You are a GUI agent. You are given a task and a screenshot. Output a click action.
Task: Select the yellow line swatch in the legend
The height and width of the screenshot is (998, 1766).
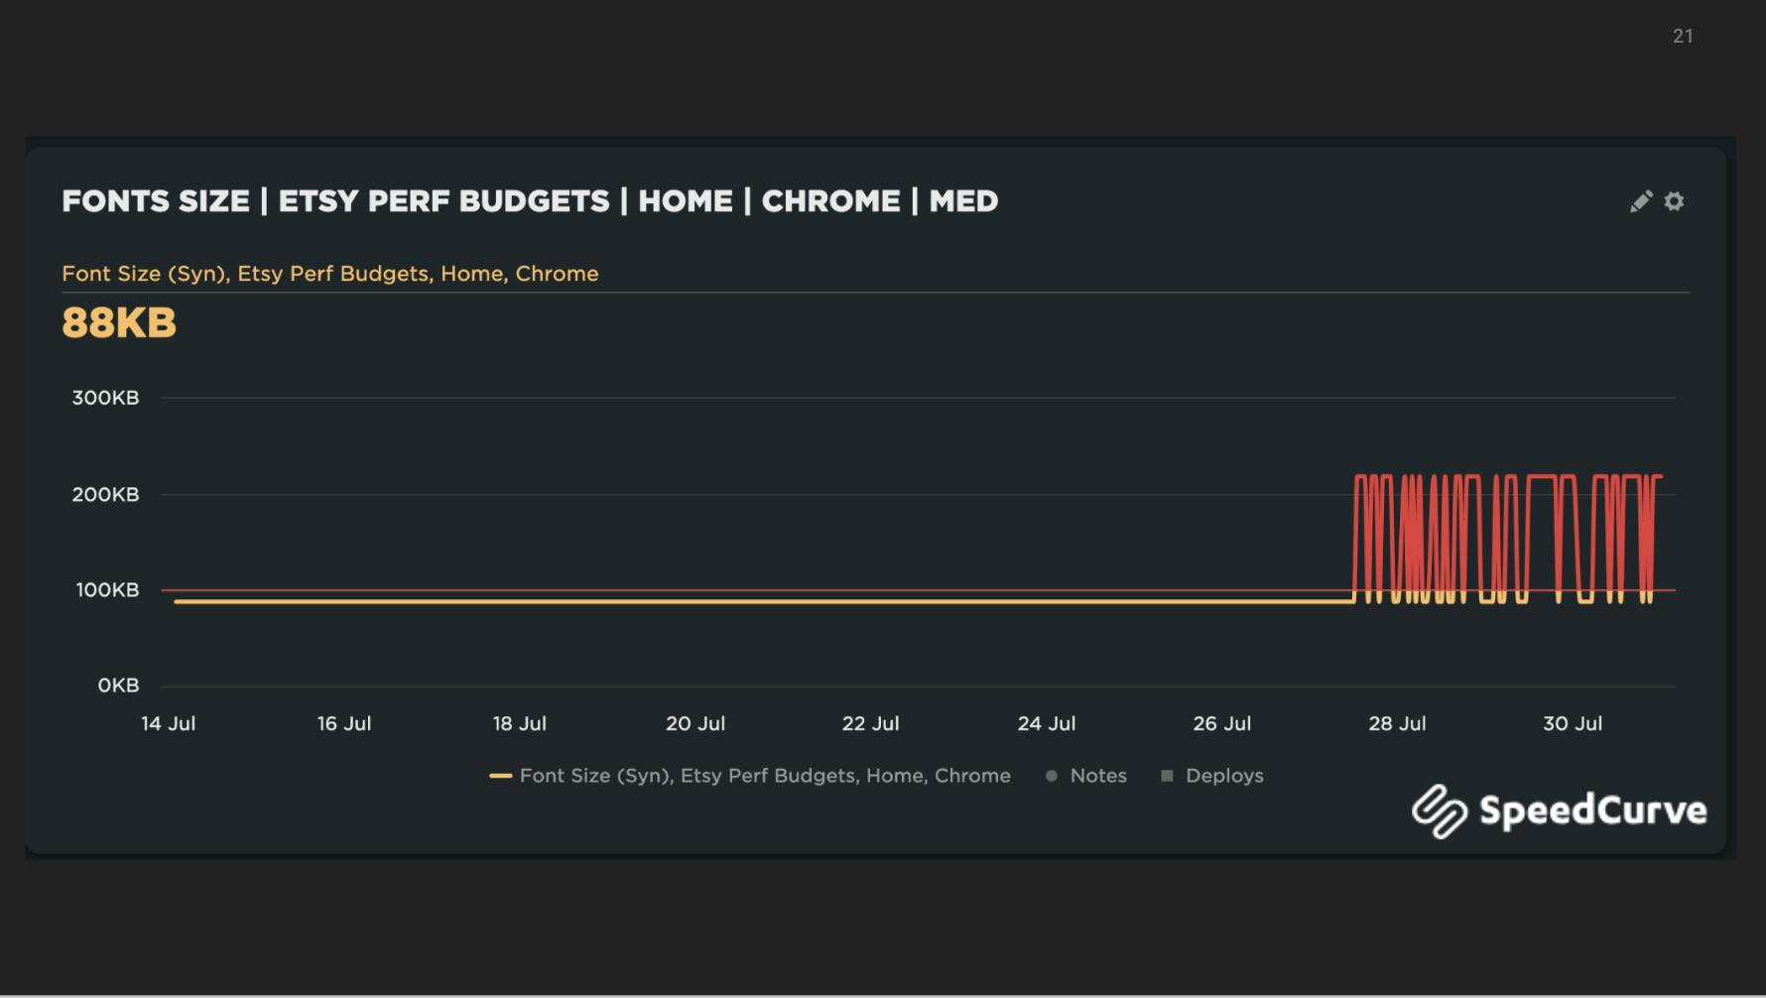tap(503, 775)
